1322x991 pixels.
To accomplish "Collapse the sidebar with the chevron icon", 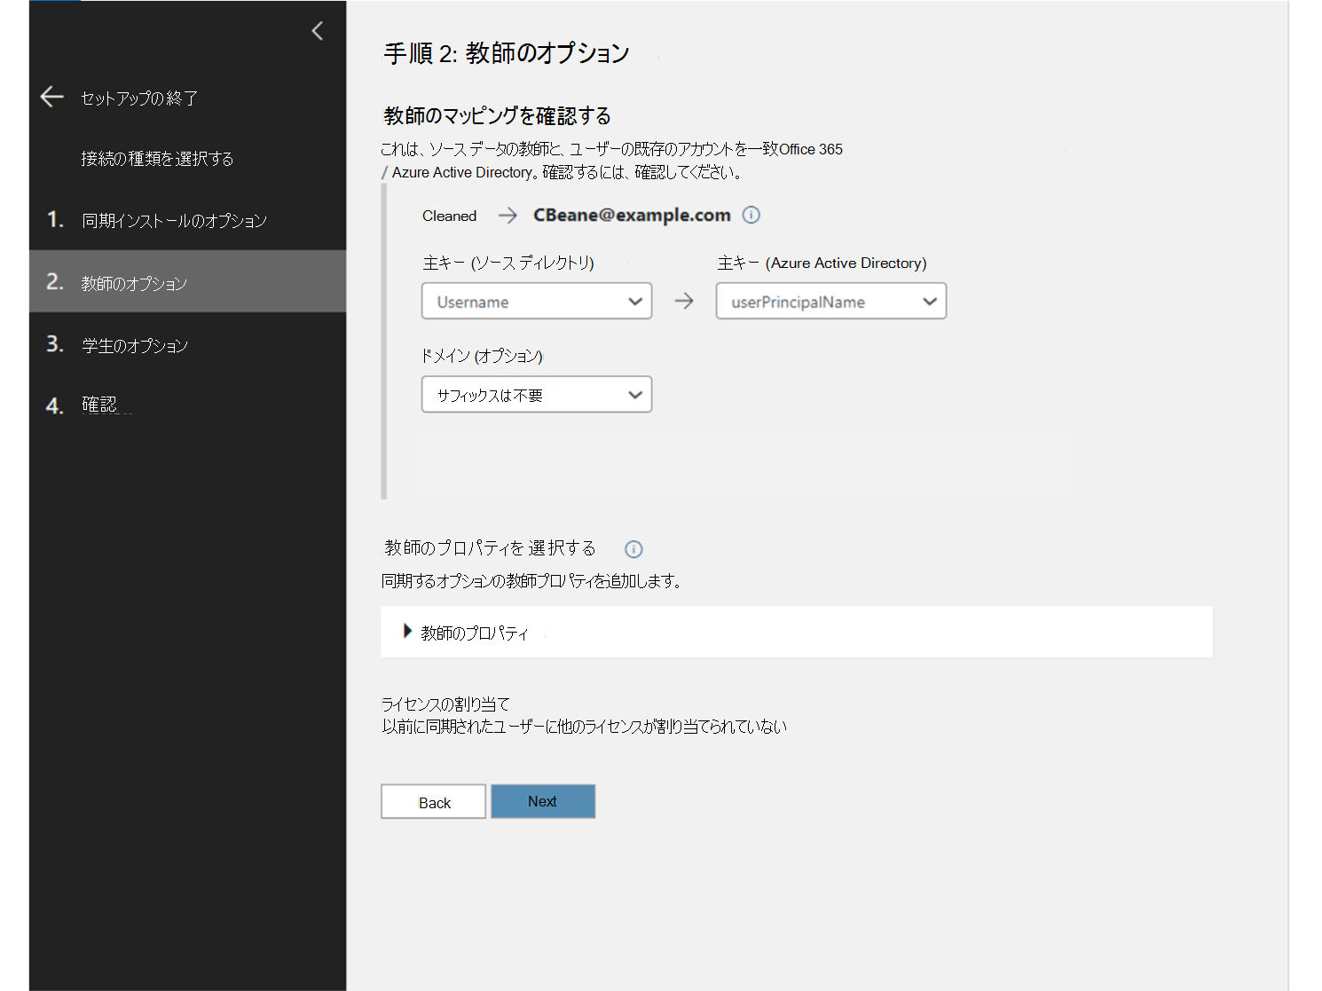I will click(x=317, y=31).
